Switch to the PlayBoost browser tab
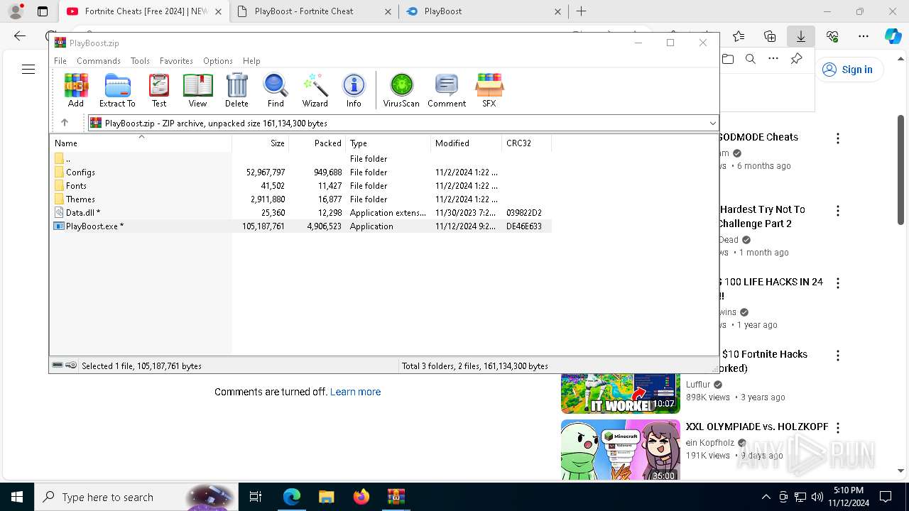The image size is (909, 511). coord(483,11)
